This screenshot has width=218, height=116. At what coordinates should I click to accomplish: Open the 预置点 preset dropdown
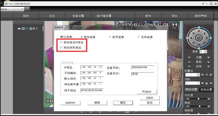pyautogui.click(x=198, y=75)
